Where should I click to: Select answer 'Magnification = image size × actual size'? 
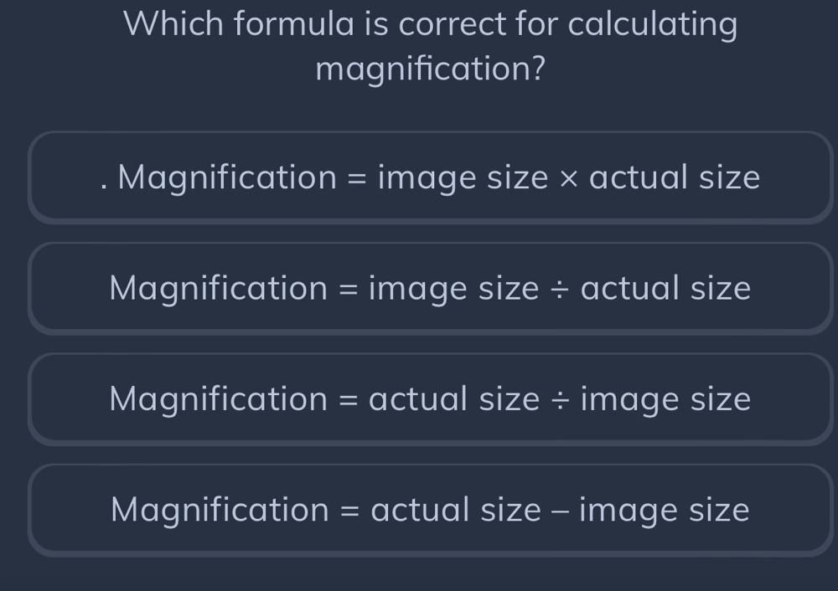(x=429, y=176)
